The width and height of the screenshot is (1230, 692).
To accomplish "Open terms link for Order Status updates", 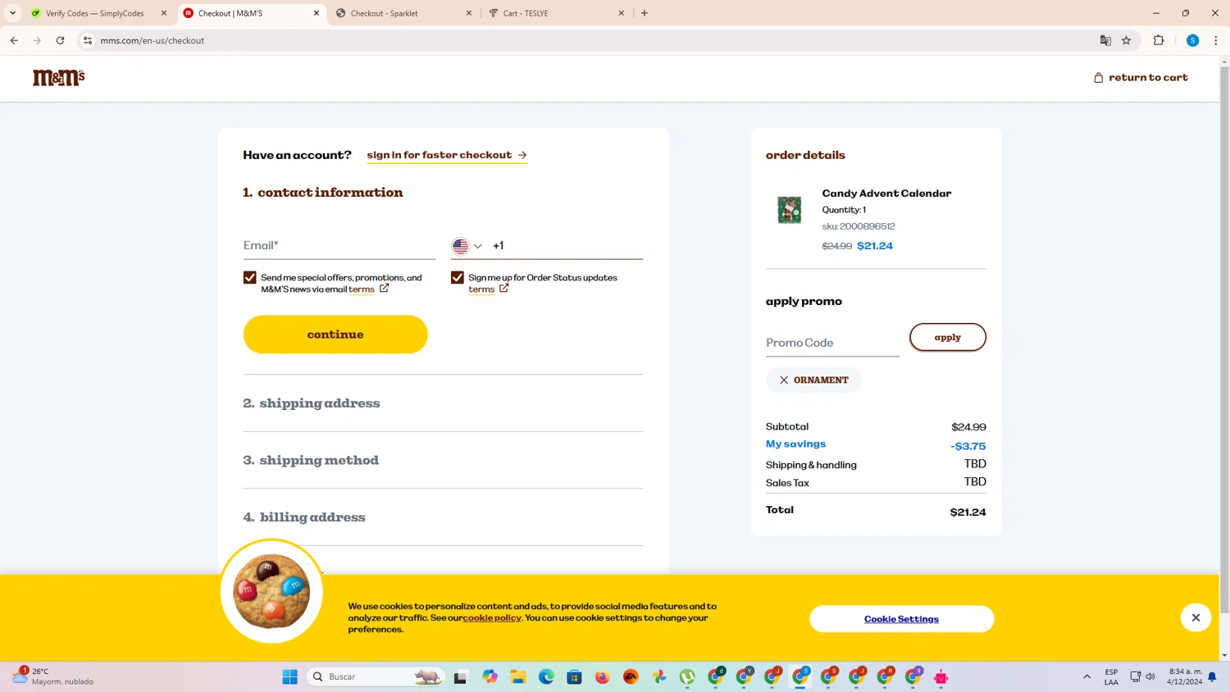I will 481,289.
